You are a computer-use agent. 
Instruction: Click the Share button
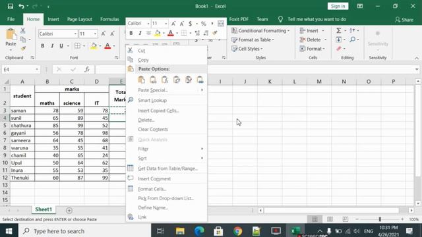coord(404,20)
